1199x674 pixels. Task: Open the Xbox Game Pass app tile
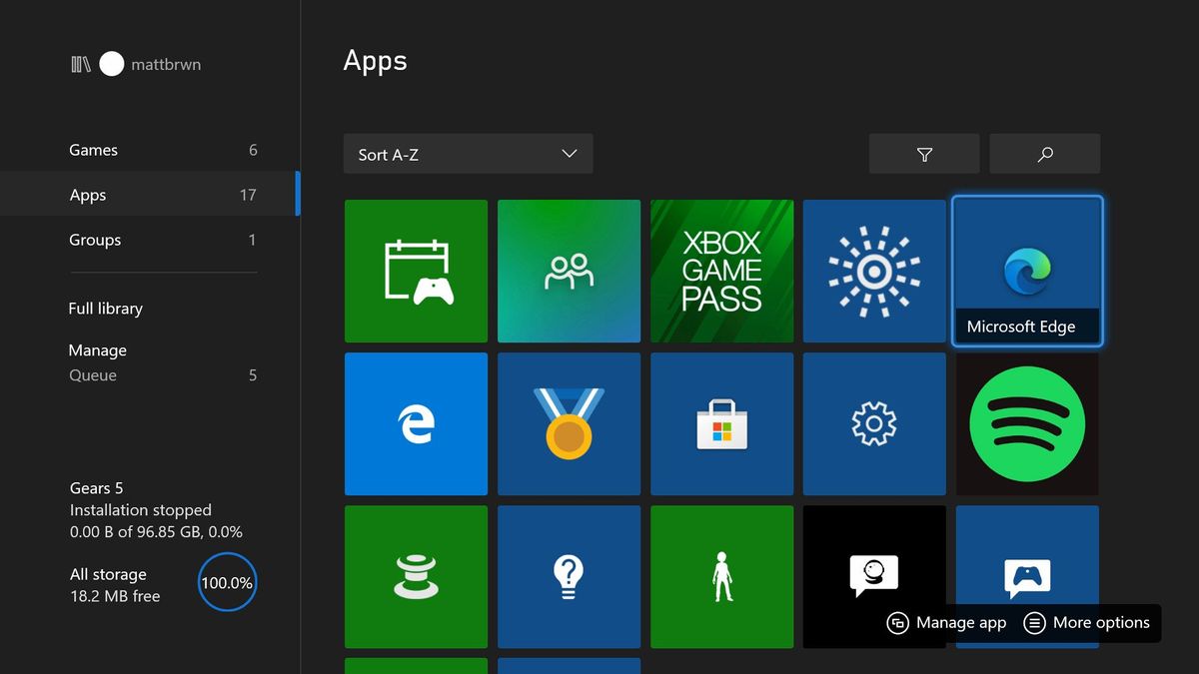pyautogui.click(x=721, y=271)
